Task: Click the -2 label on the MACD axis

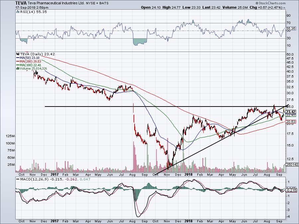Action: (288, 203)
